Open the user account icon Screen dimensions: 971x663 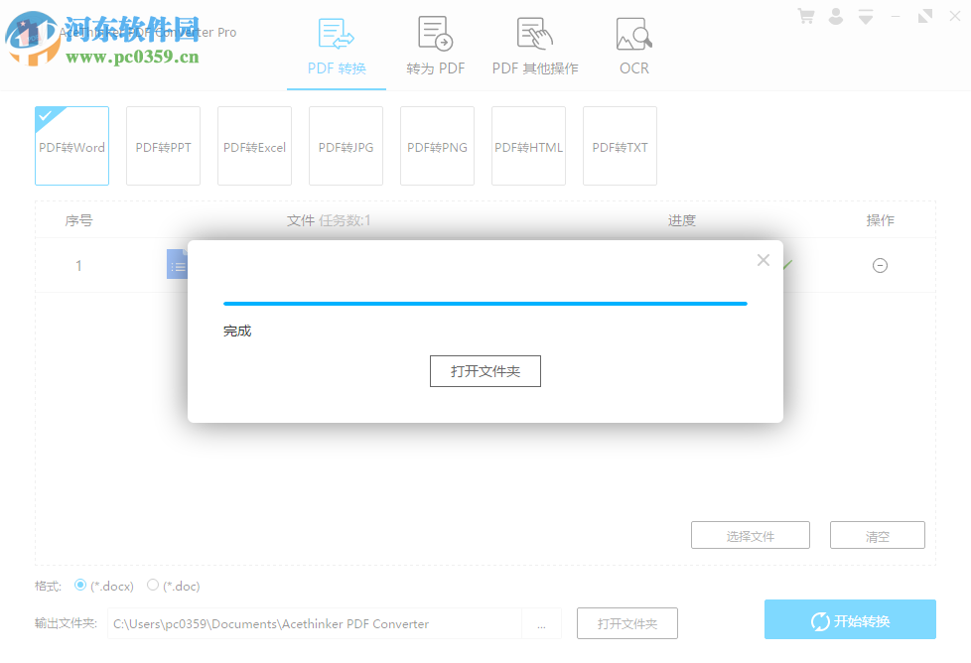pos(835,16)
